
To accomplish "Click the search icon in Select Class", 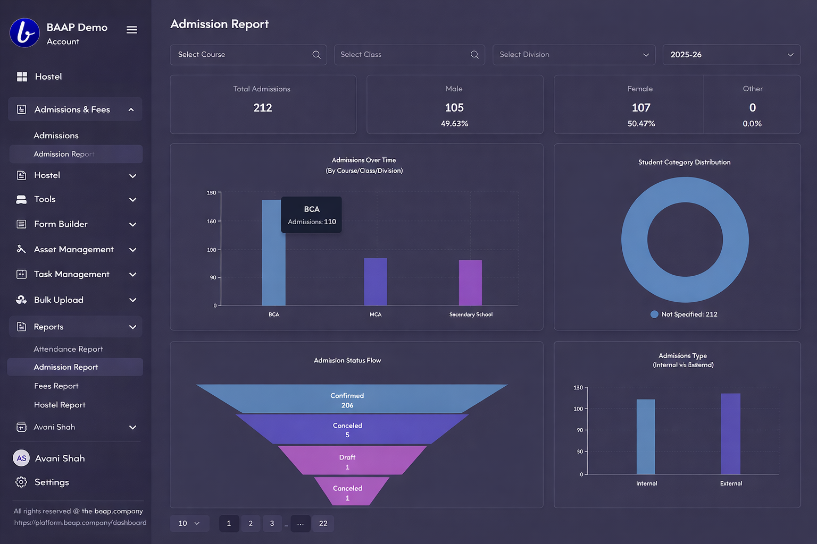I will point(474,55).
